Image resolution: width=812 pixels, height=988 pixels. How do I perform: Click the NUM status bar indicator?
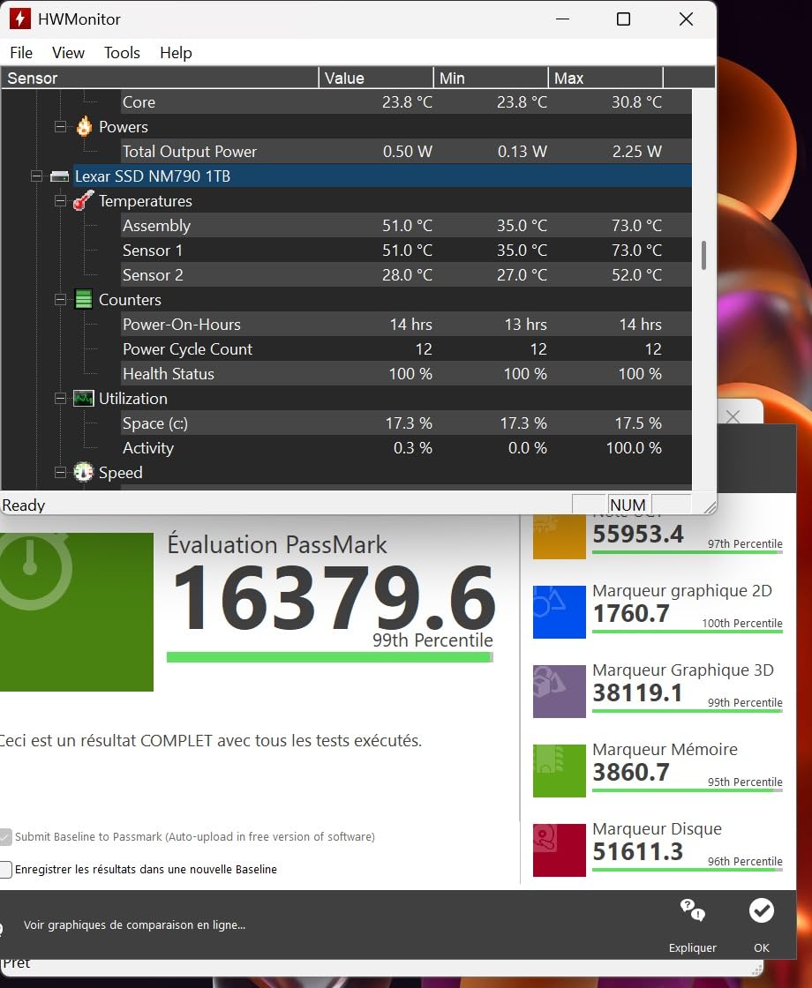pos(628,505)
